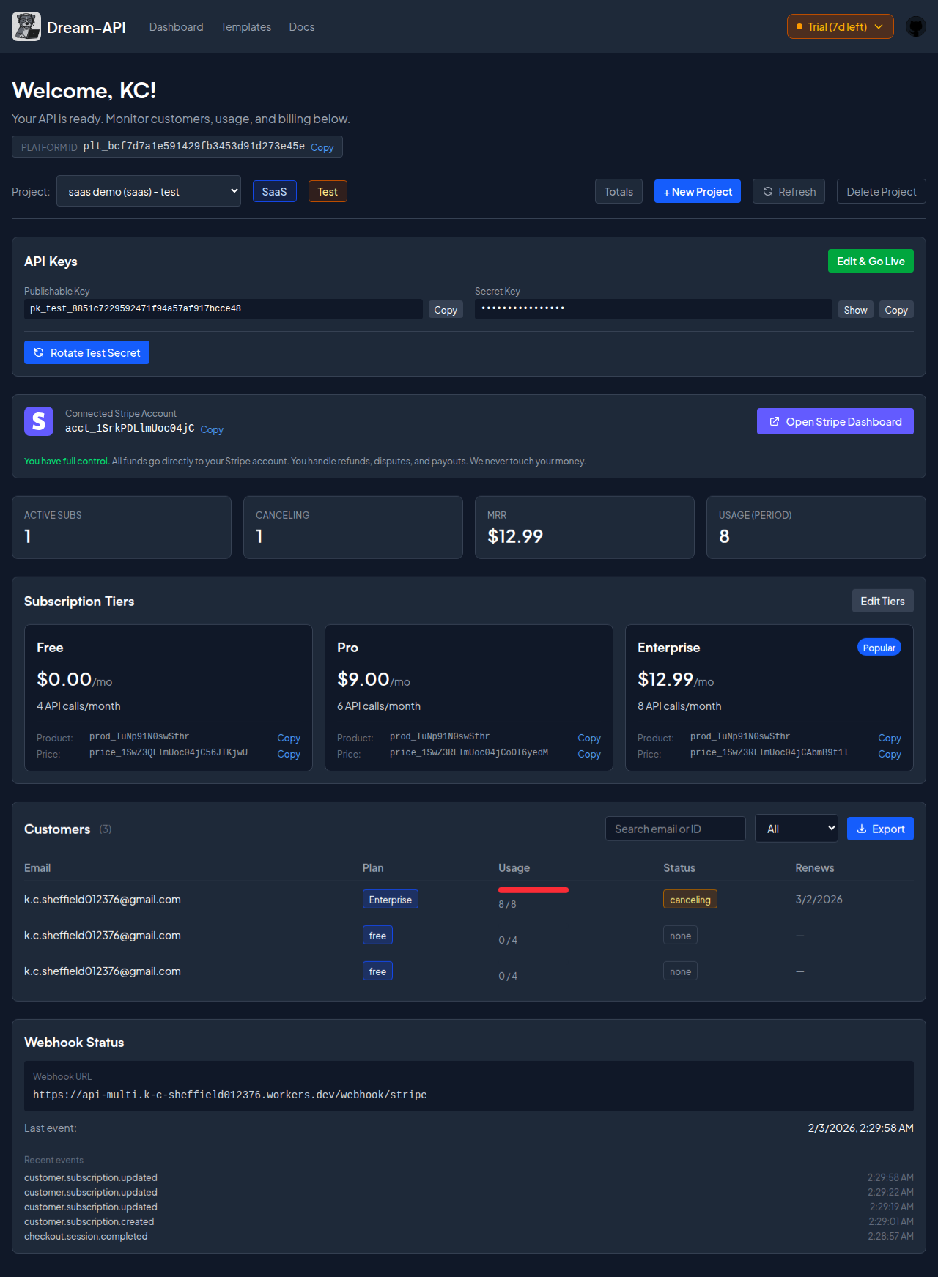Open Stripe Dashboard via the button
This screenshot has height=1277, width=938.
(x=835, y=421)
